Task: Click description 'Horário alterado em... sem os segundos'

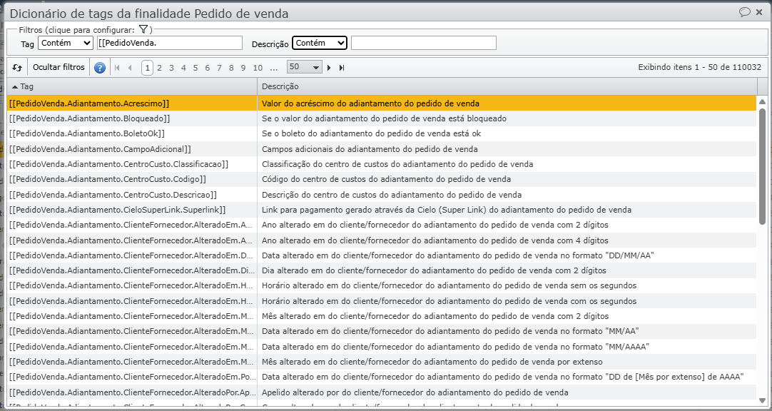Action: click(449, 286)
